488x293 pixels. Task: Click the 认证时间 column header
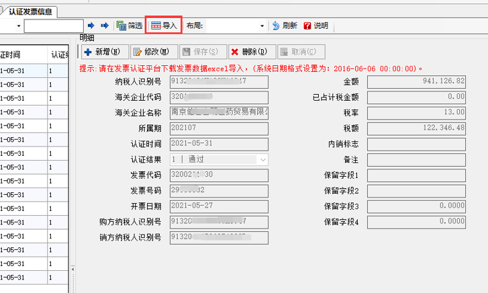coord(13,54)
